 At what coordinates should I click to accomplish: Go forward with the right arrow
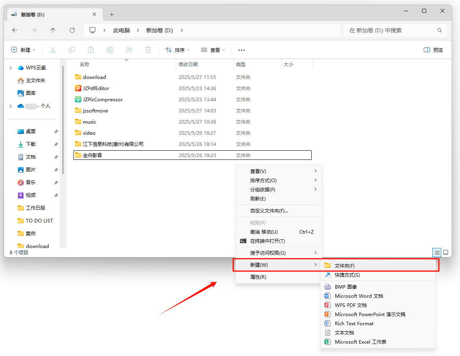(34, 30)
